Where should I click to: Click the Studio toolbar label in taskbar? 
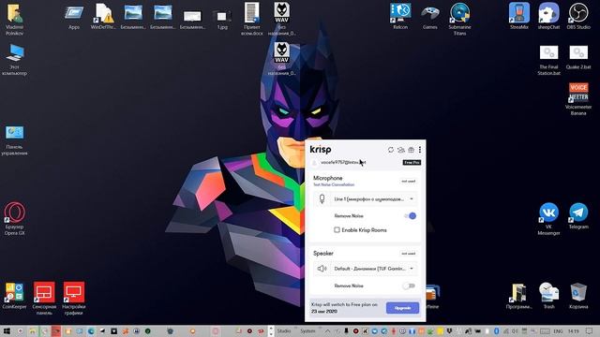284,330
